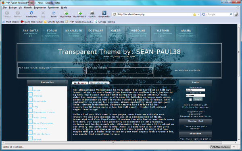Open the Vis menu
The image size is (242, 151).
[20, 8]
